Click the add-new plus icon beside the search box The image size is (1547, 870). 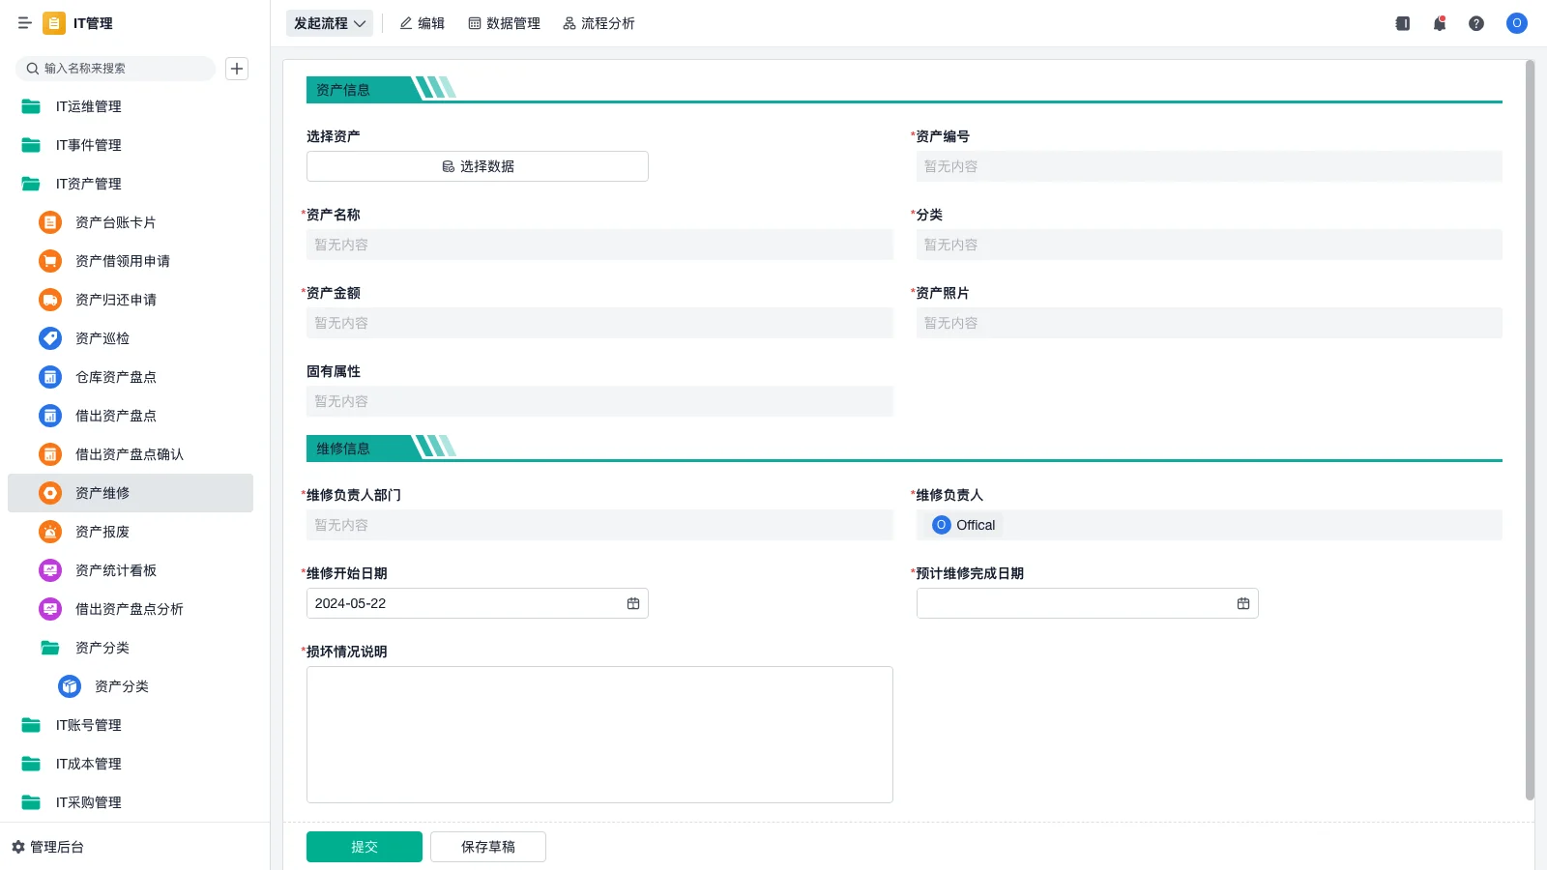tap(237, 69)
